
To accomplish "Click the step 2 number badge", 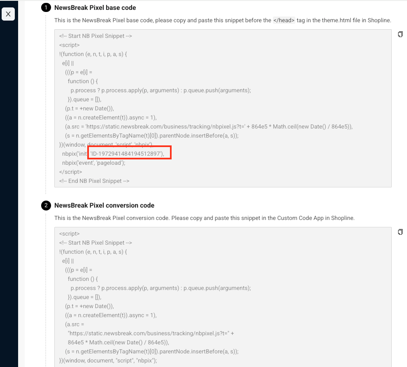I will pos(47,206).
